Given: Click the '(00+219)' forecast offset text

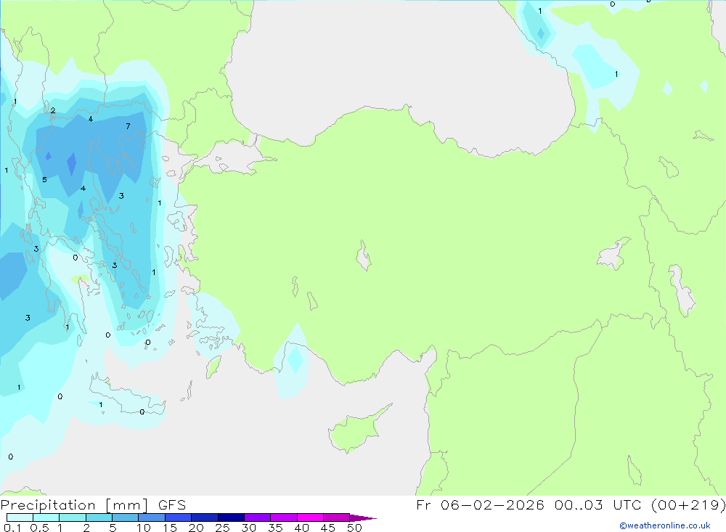Looking at the screenshot, I should (x=688, y=505).
